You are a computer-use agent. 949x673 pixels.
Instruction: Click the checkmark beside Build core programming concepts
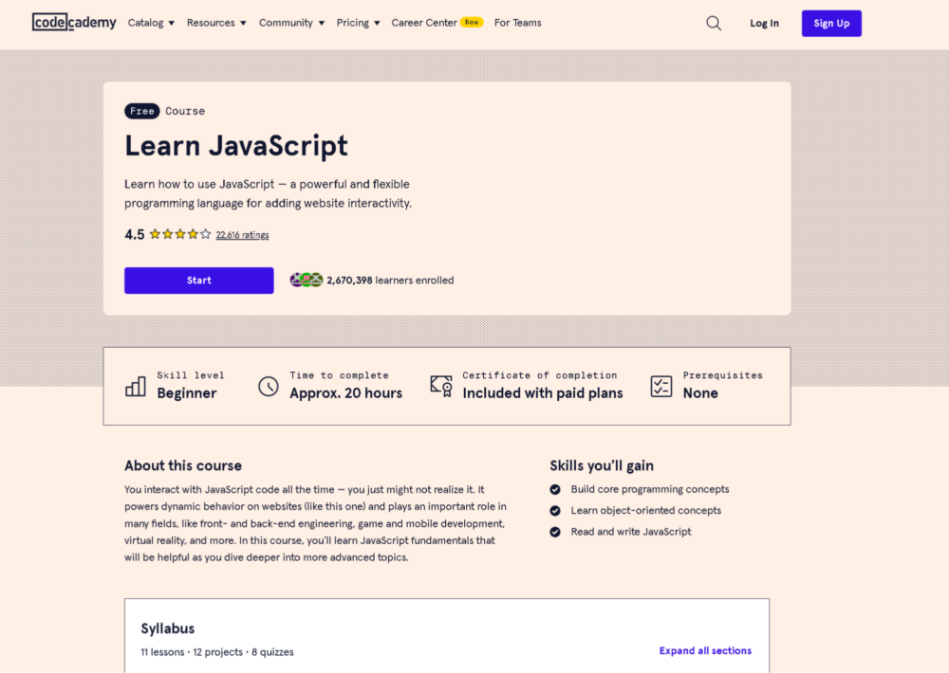(555, 489)
